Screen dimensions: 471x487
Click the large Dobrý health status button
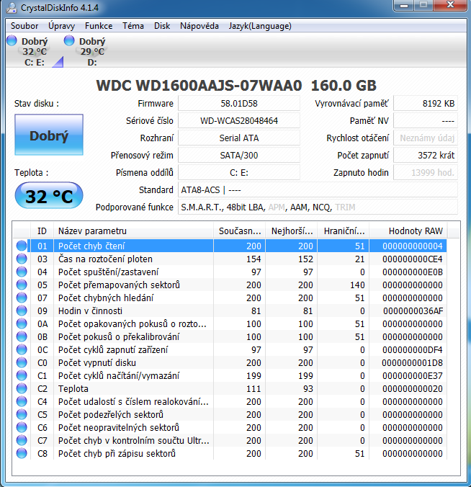49,135
